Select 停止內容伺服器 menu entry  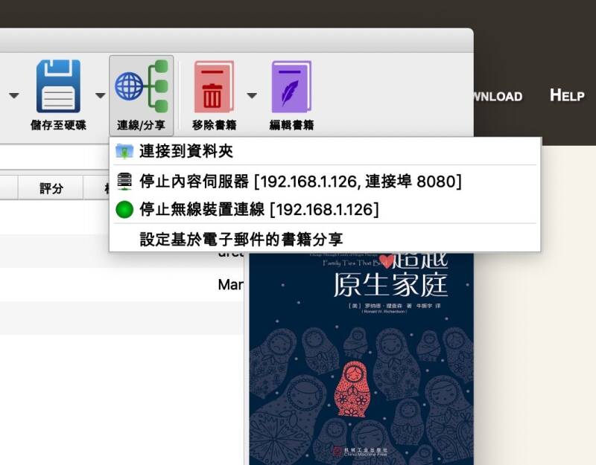click(x=325, y=181)
